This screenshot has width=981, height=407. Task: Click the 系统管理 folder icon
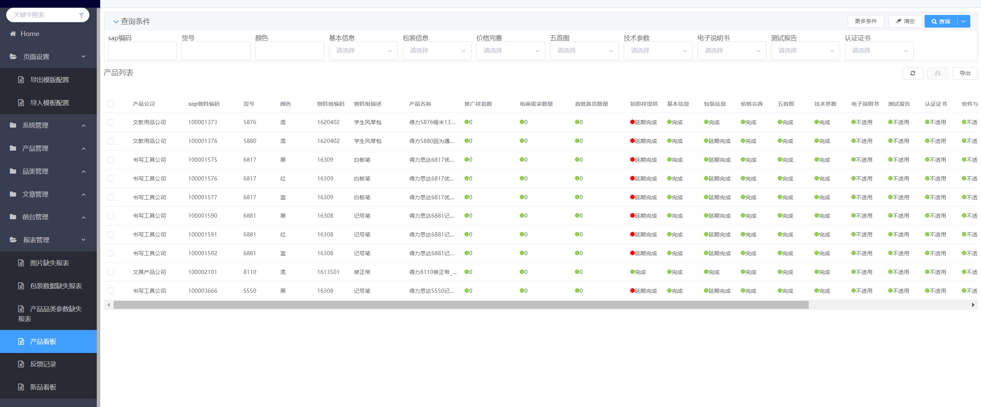[x=13, y=125]
